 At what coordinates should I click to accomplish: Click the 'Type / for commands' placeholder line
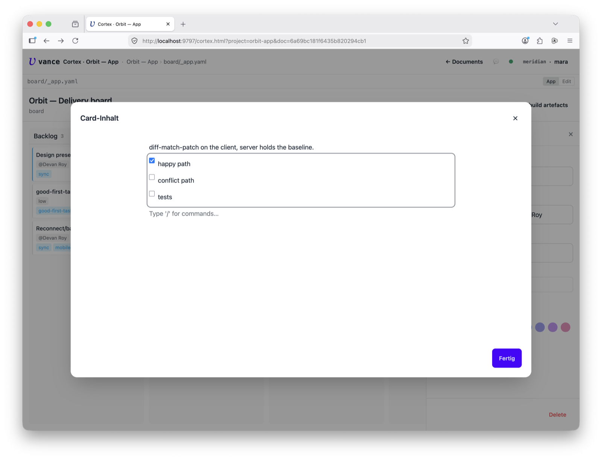coord(184,213)
